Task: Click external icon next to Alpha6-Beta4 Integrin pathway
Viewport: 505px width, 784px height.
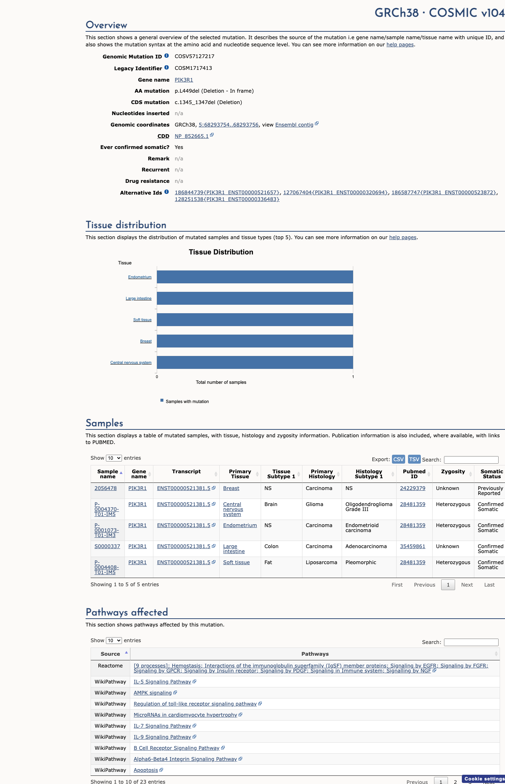Action: (240, 759)
